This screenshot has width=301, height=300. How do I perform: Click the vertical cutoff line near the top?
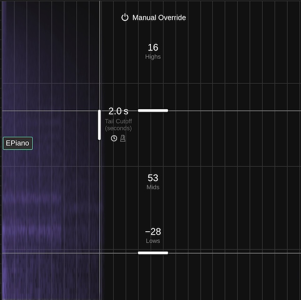[100, 28]
